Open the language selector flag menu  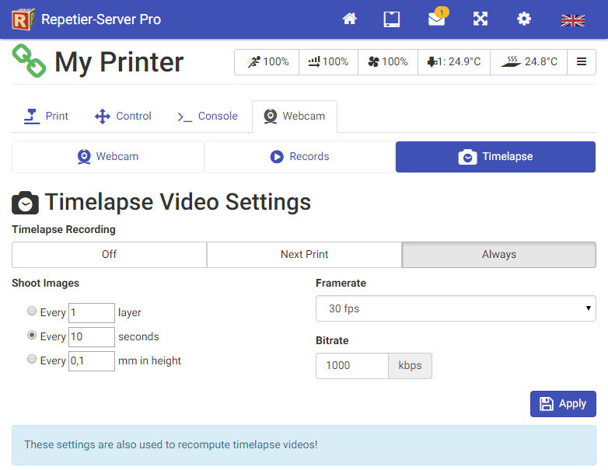coord(572,20)
